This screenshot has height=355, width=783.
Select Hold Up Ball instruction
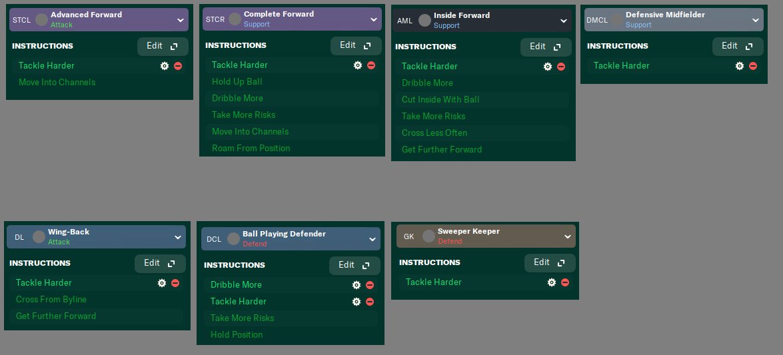[237, 82]
